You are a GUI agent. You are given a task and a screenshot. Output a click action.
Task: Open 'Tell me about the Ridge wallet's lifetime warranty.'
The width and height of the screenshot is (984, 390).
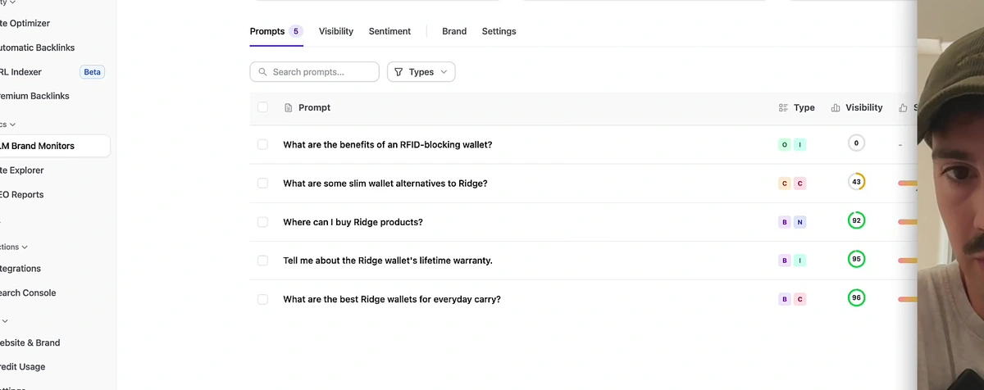point(388,261)
